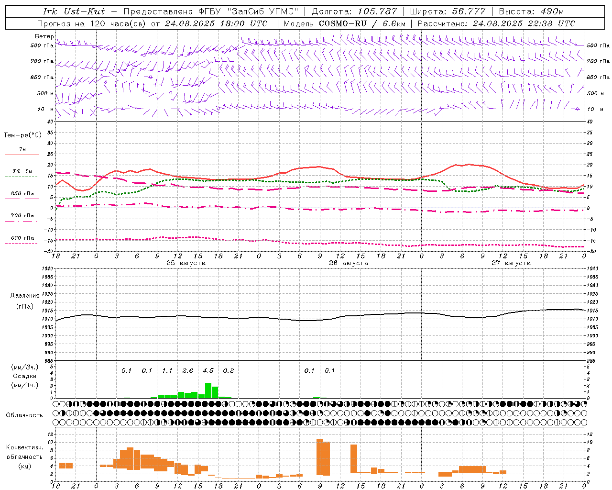Click the Ветер wind section label
This screenshot has width=612, height=490.
click(x=44, y=36)
